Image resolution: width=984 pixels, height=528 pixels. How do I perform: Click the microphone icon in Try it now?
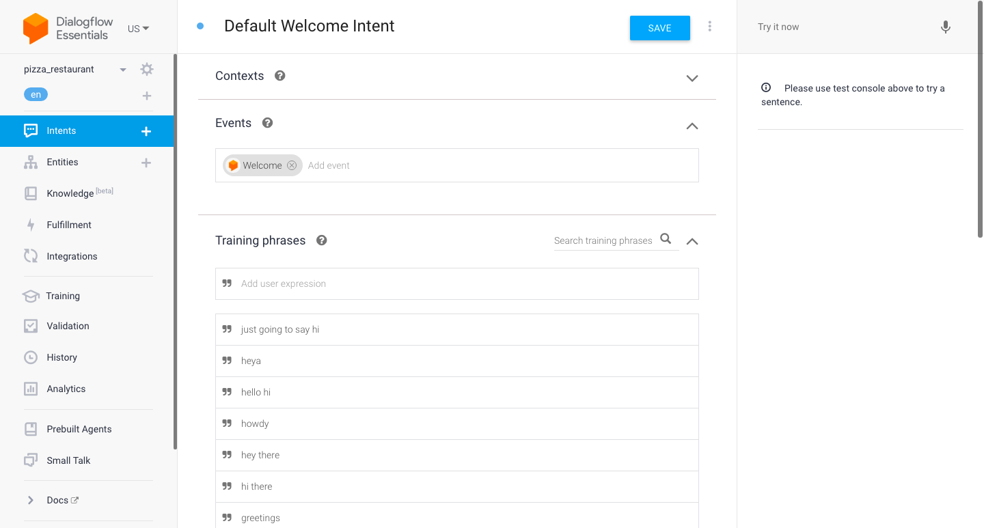[x=946, y=27]
